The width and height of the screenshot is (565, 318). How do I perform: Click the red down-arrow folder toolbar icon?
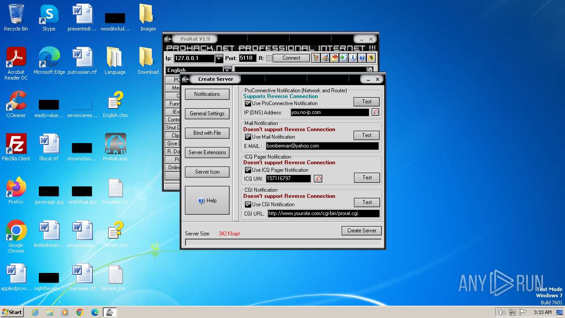pyautogui.click(x=334, y=58)
